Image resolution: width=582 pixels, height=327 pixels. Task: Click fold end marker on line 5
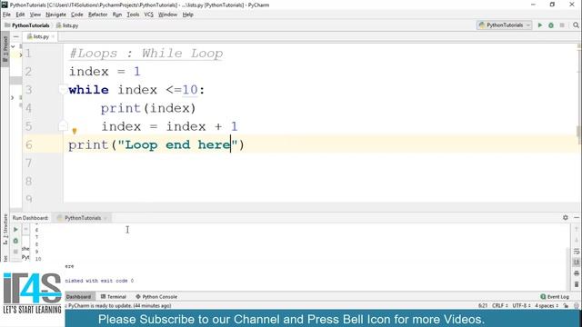click(63, 126)
